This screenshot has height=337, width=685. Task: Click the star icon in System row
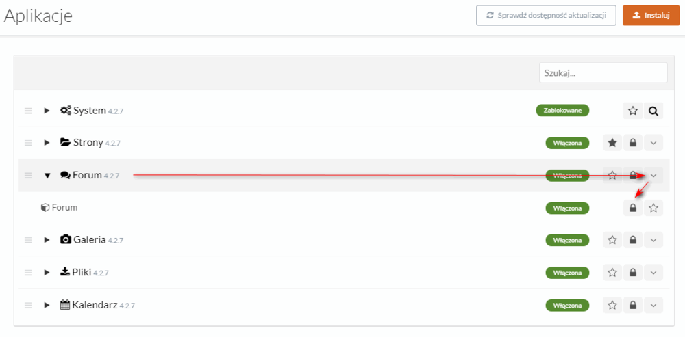click(633, 111)
